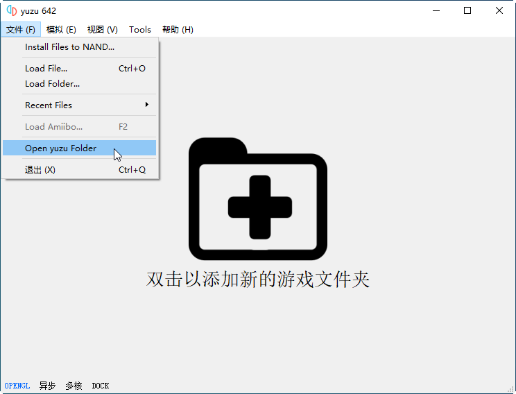Close the yuzu window
Screen dimensions: 516x394
click(499, 10)
